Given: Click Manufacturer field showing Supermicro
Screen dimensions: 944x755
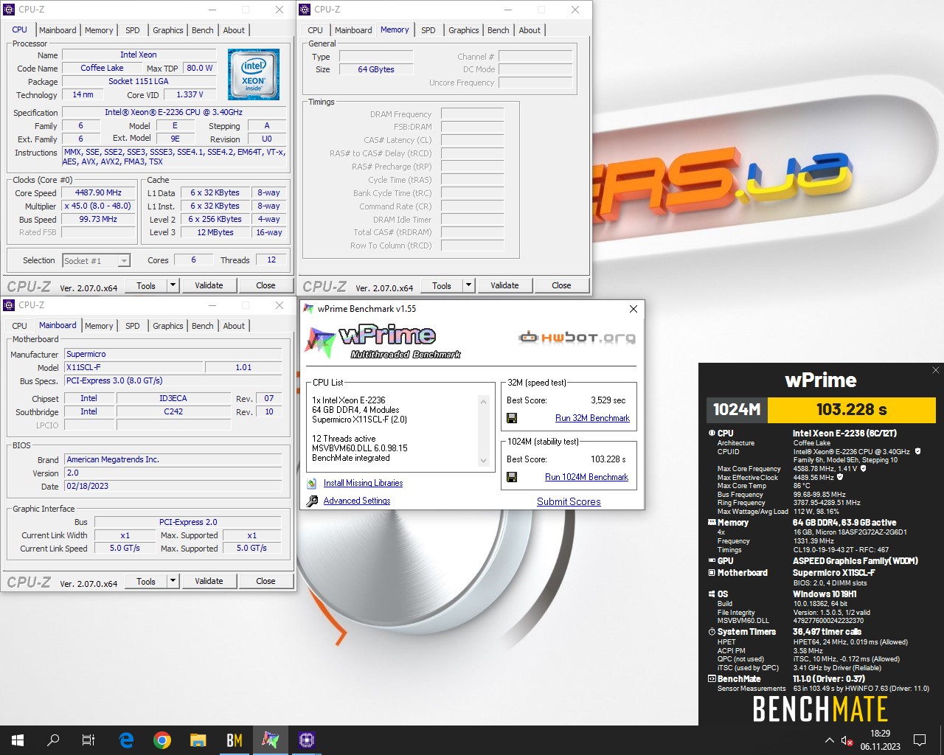Looking at the screenshot, I should [x=173, y=354].
